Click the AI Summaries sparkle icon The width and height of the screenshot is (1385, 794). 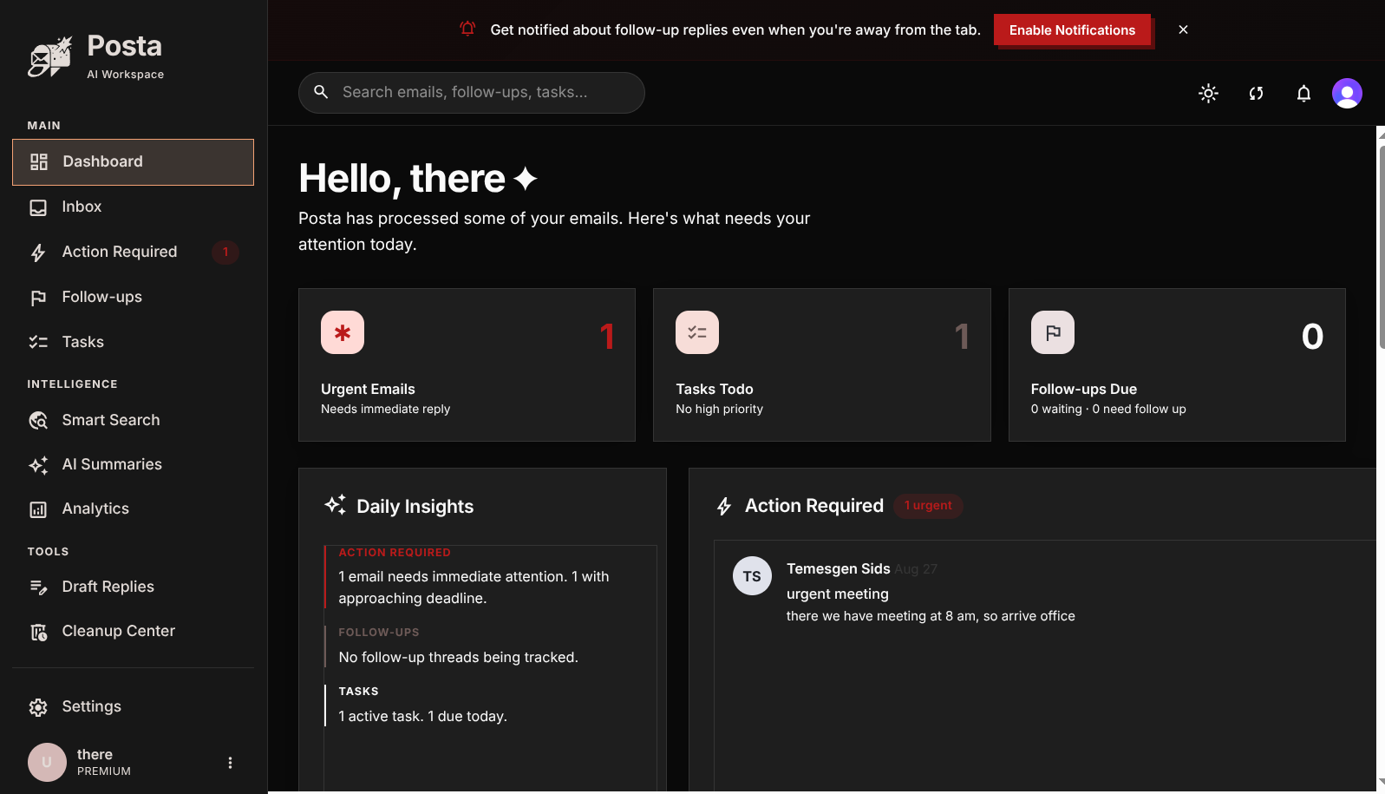pyautogui.click(x=38, y=465)
